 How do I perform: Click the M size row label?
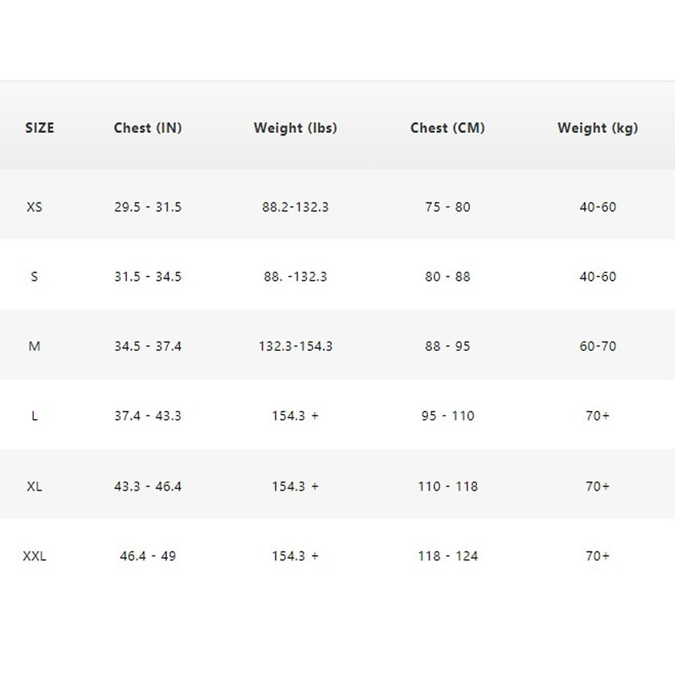pos(34,346)
